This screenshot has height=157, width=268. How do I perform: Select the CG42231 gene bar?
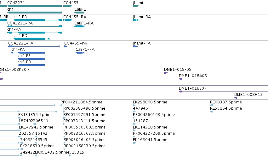click(34, 6)
